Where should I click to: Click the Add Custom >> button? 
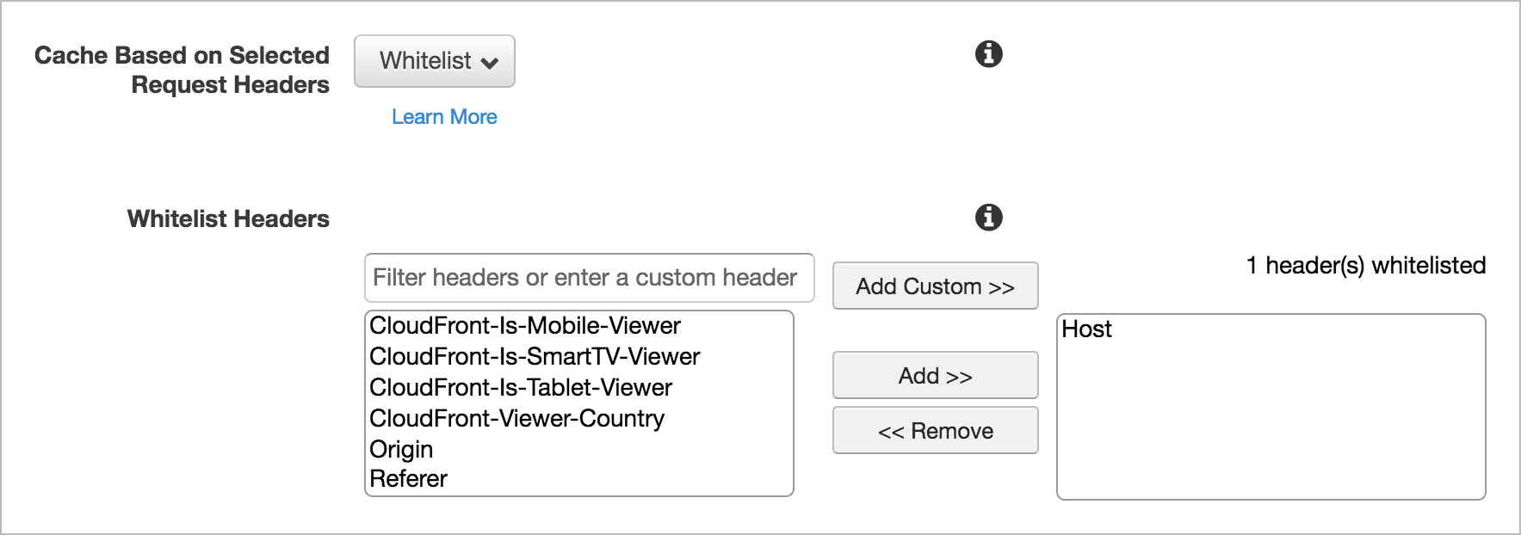(x=936, y=286)
